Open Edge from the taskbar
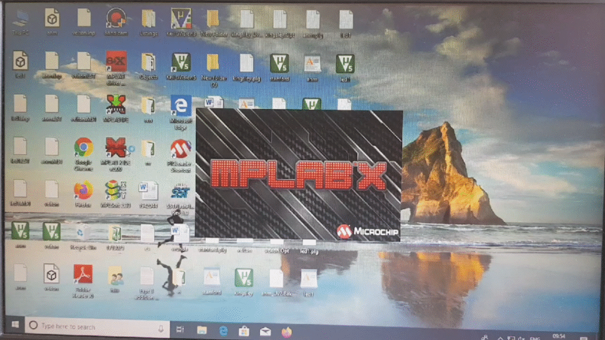The height and width of the screenshot is (340, 605). (x=223, y=331)
